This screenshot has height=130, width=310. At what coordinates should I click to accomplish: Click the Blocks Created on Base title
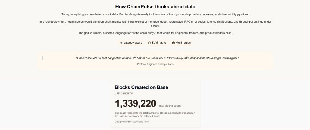pos(141,87)
